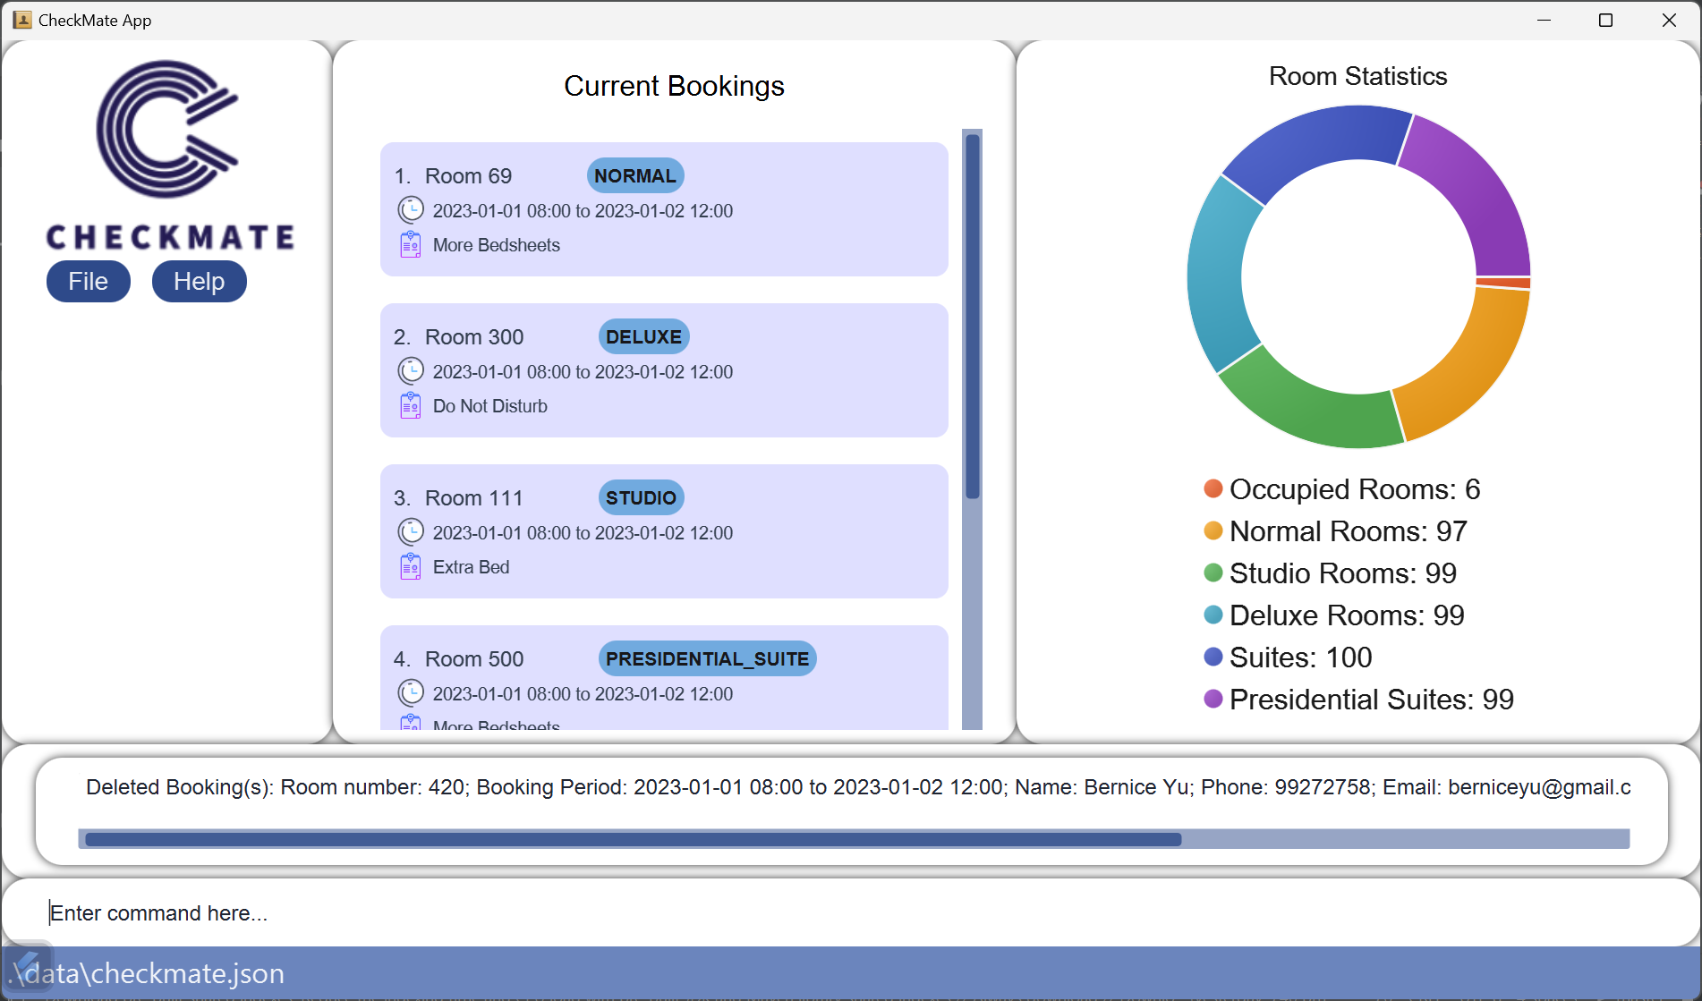
Task: Select the PRESIDENTIAL_SUITE tag
Action: 708,659
